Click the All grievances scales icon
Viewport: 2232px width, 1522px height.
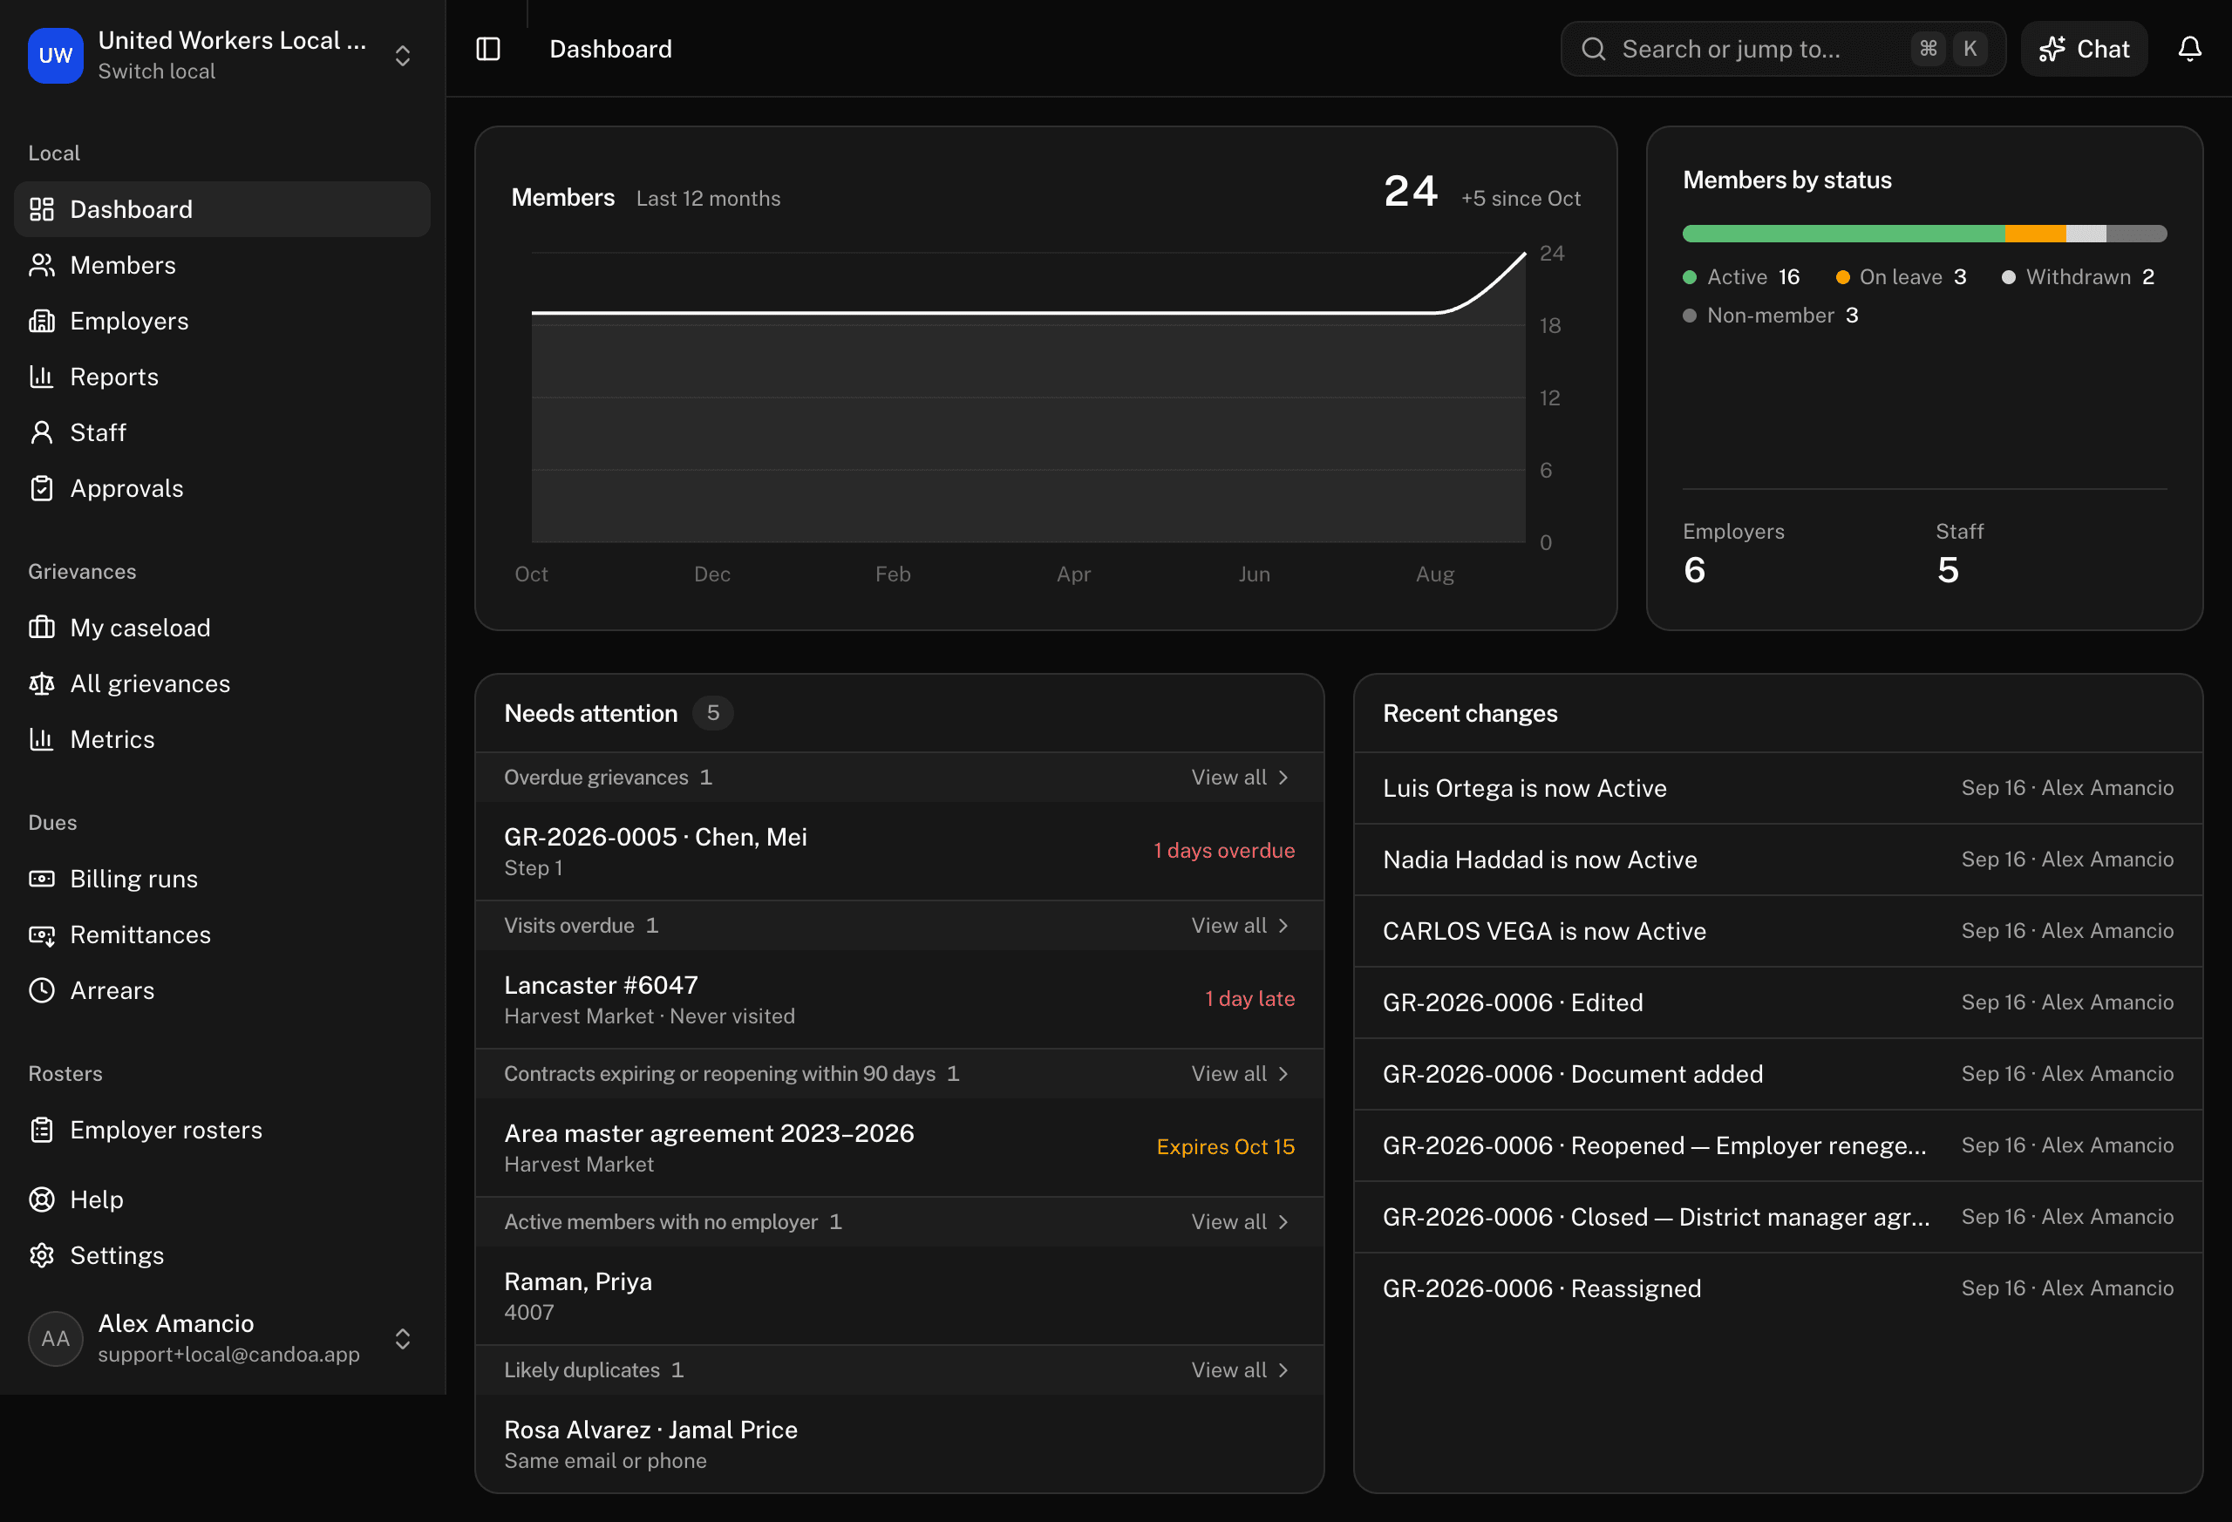pos(41,683)
